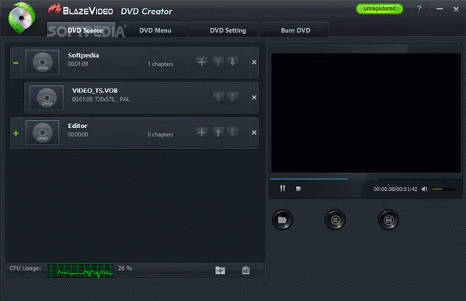Add chapter to the Editor title
Screen dimensions: 466x301
coord(202,132)
